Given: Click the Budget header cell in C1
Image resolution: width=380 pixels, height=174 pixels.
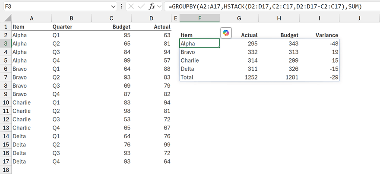Looking at the screenshot, I should click(x=111, y=27).
